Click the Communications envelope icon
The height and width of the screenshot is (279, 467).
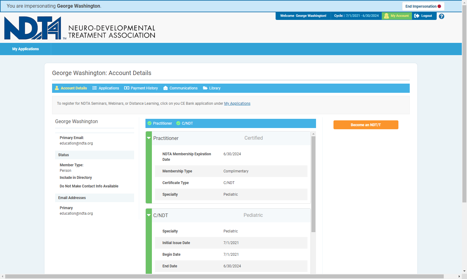(x=166, y=88)
